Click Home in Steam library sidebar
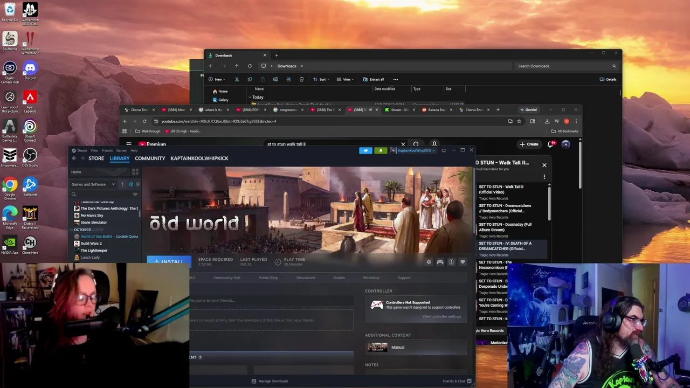 (x=76, y=172)
